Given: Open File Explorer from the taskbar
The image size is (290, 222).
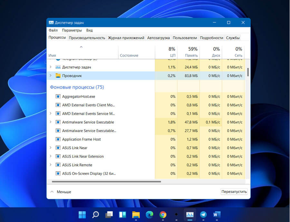Looking at the screenshot, I should pos(136,215).
